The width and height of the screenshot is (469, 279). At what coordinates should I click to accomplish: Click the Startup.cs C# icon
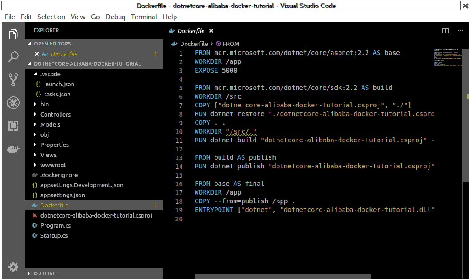(35, 236)
